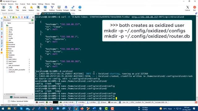This screenshot has width=198, height=111.
Task: Select the .bash_history file
Action: (x=11, y=59)
